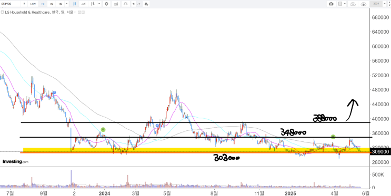
Task: Expand the dropdown beside 2024 layout
Action: pyautogui.click(x=385, y=4)
